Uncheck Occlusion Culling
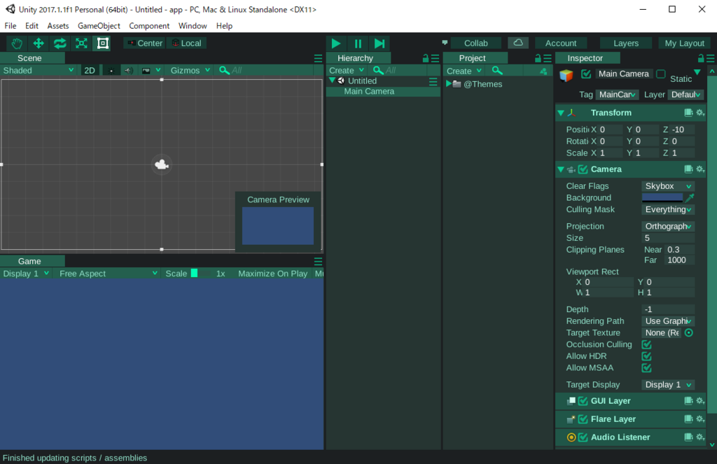717x464 pixels. (x=646, y=344)
